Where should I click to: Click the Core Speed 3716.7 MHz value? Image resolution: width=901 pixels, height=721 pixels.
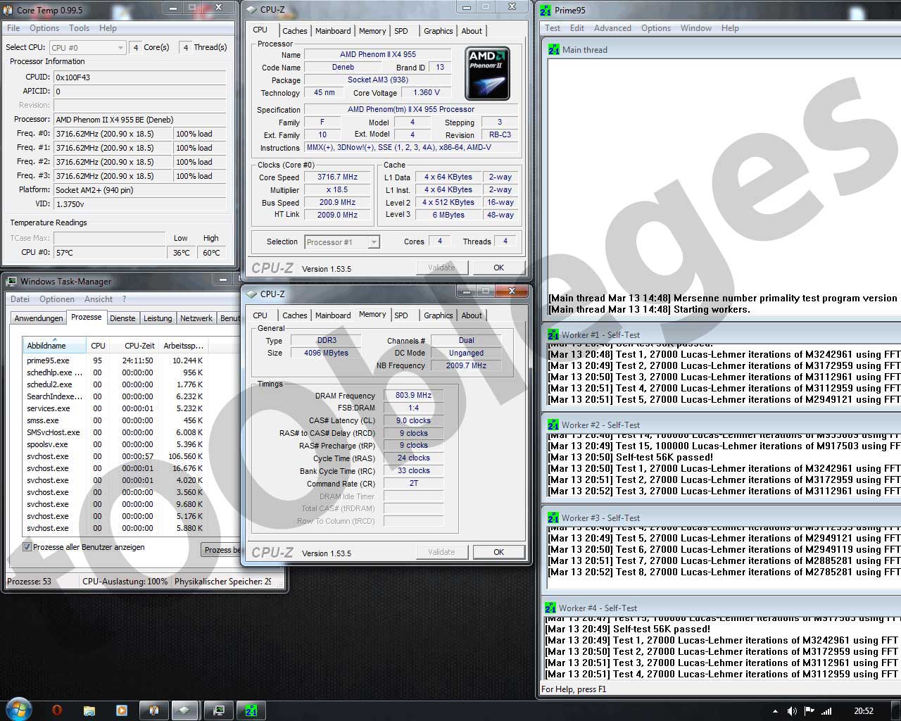click(337, 177)
